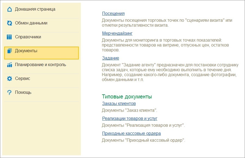Follow the Мерчендайзинг link
This screenshot has width=245, height=158.
click(x=117, y=33)
